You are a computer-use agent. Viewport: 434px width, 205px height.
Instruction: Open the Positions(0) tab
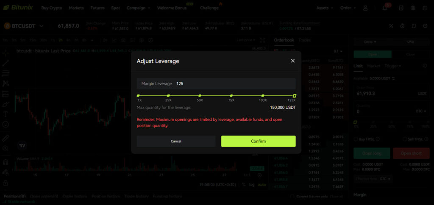pyautogui.click(x=15, y=197)
